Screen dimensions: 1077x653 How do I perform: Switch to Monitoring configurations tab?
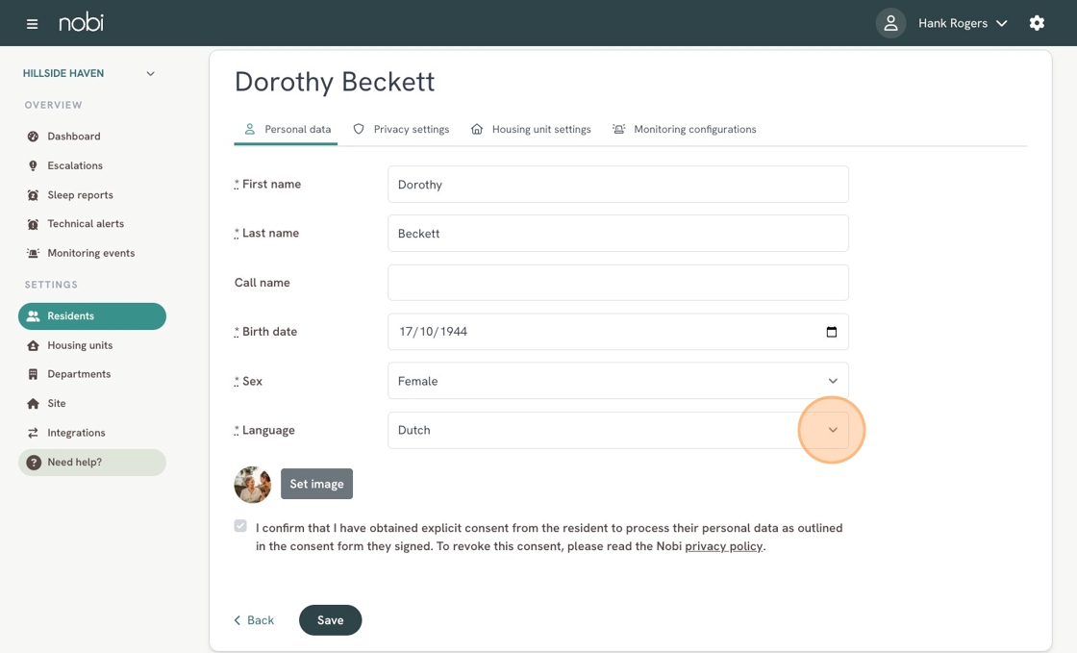click(x=685, y=129)
